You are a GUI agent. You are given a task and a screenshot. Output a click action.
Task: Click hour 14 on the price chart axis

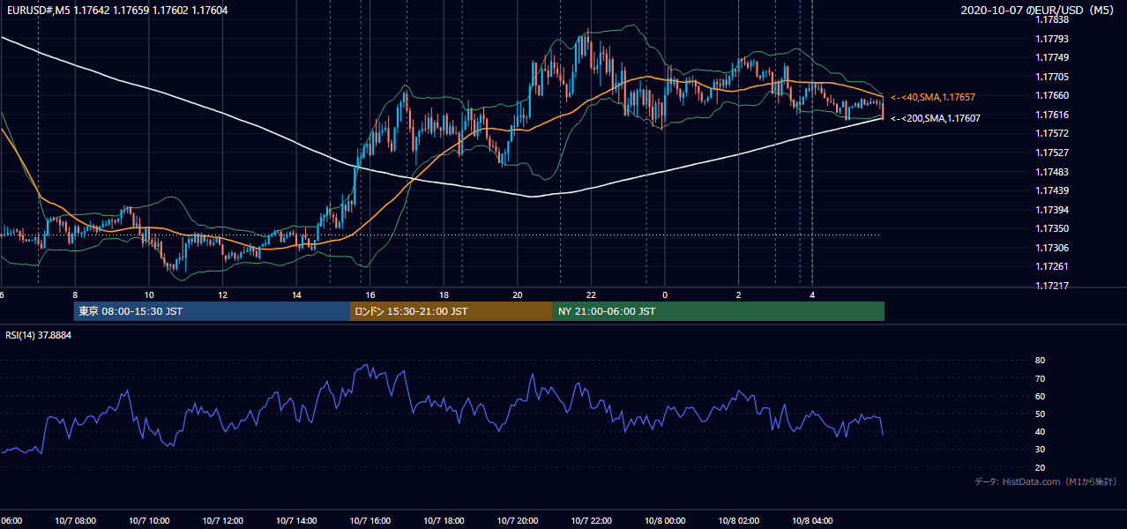296,294
